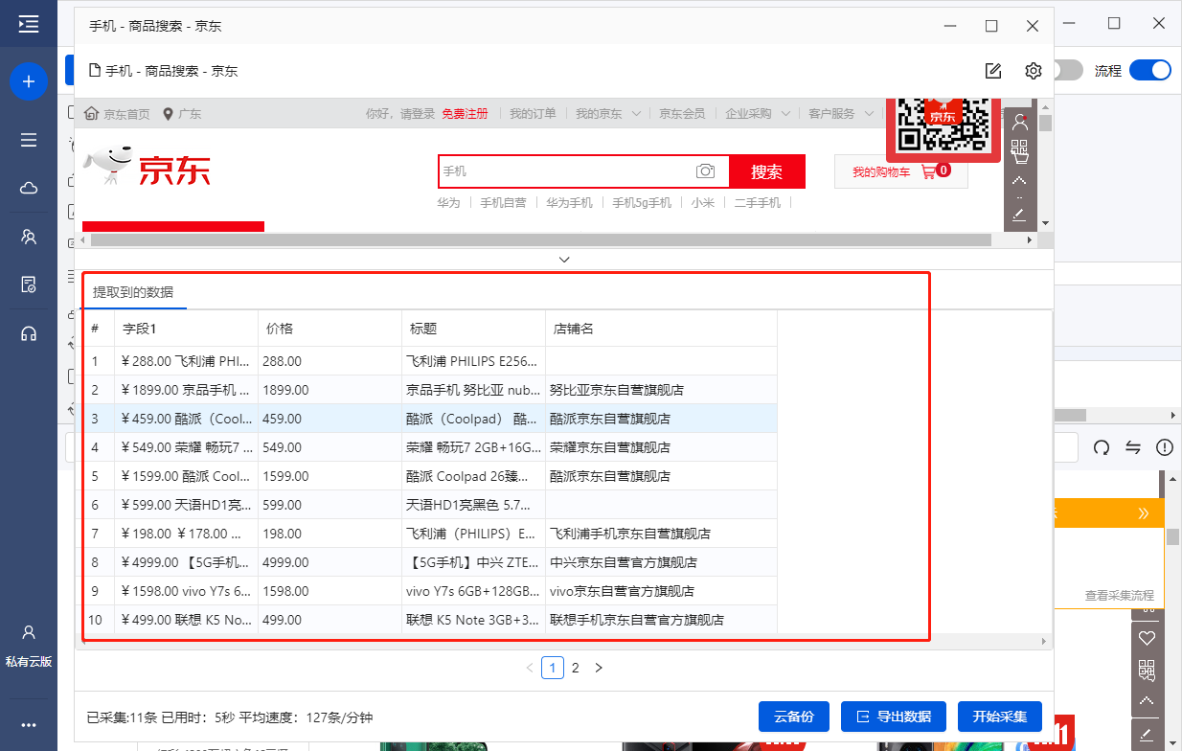This screenshot has height=751, width=1182.
Task: Click the 华为手机 suggestion link
Action: [x=569, y=203]
